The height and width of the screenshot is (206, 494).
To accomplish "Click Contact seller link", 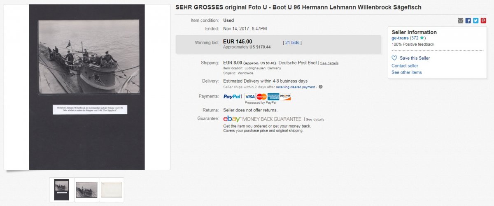I will pyautogui.click(x=405, y=66).
